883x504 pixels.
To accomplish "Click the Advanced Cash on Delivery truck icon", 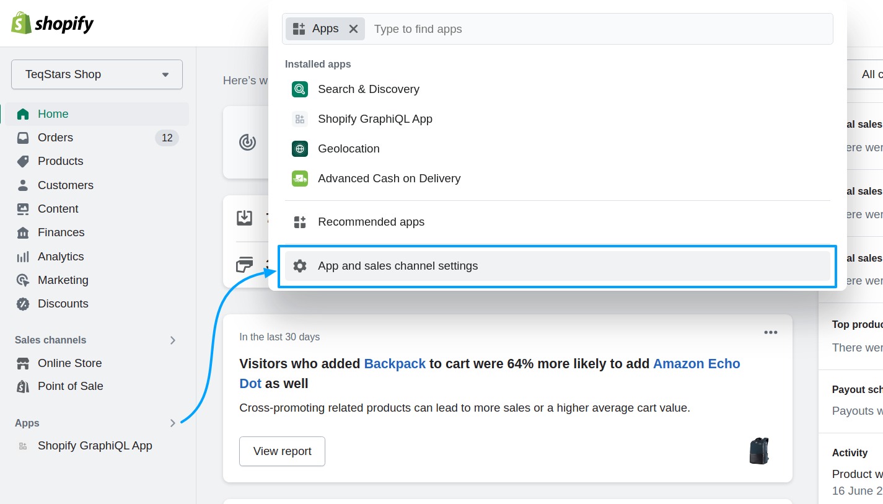I will point(300,179).
